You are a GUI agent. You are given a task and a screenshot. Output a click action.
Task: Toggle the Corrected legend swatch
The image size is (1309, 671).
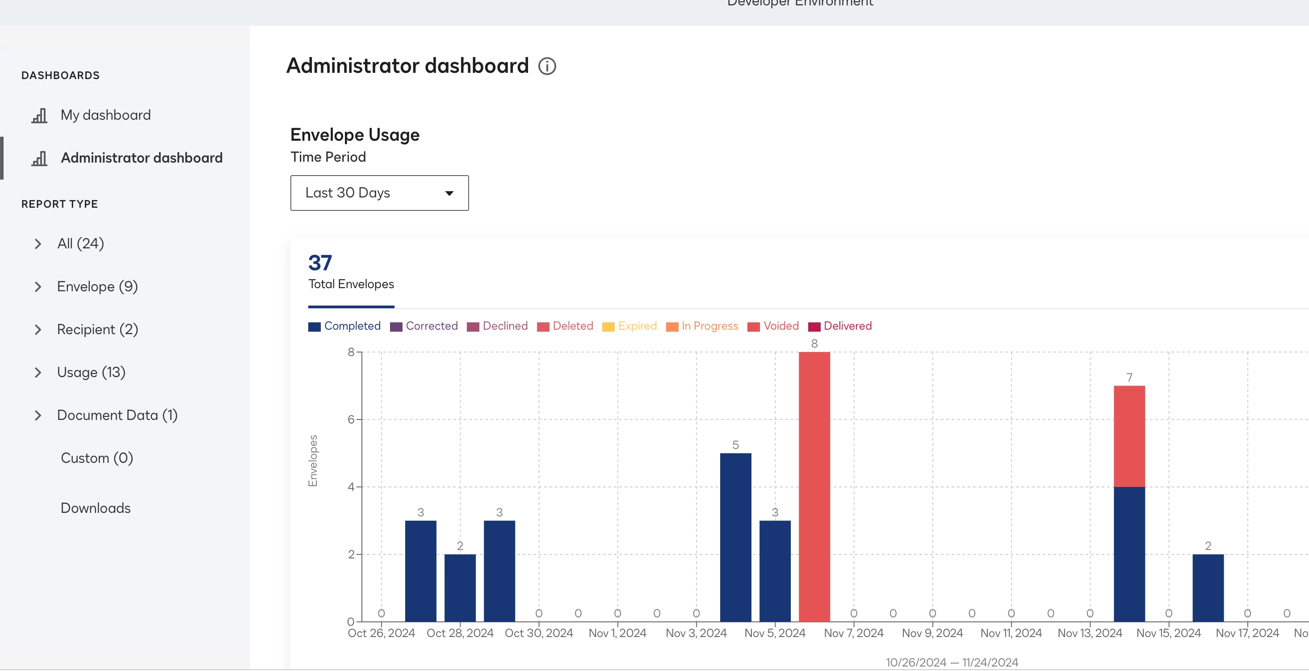(396, 327)
